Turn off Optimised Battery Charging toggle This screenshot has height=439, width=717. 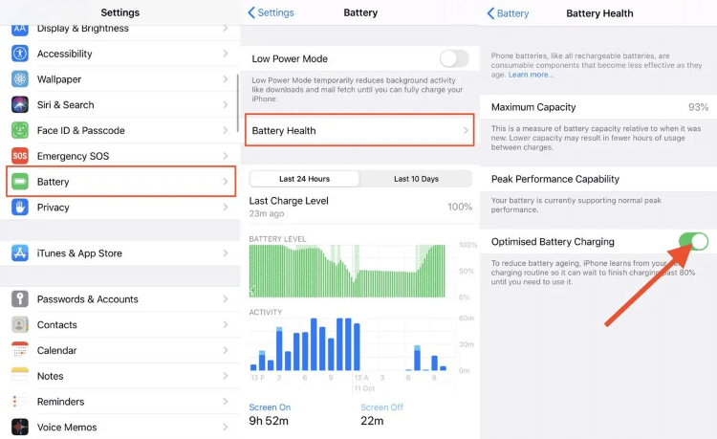(693, 242)
